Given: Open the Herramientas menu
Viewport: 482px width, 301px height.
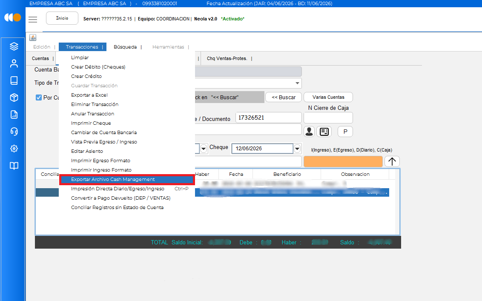Looking at the screenshot, I should pyautogui.click(x=168, y=47).
